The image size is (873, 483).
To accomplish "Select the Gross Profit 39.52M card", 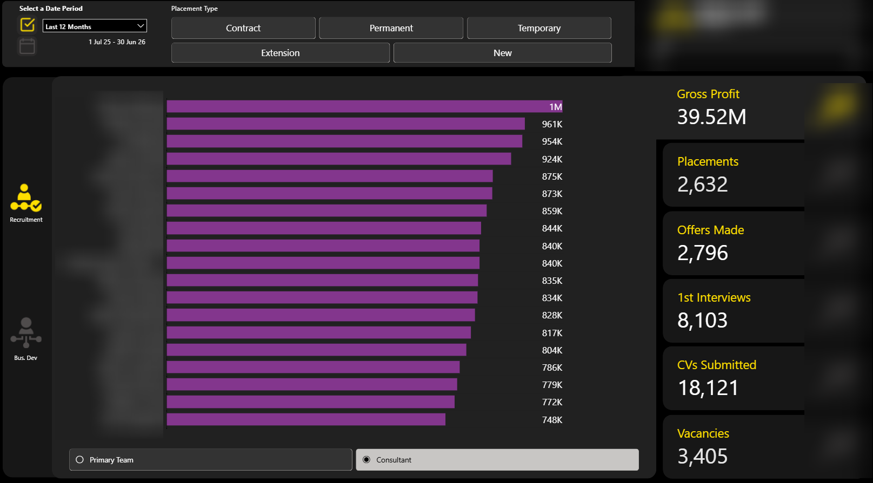I will (730, 108).
